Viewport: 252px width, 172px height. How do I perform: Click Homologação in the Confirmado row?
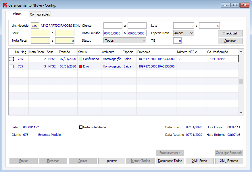point(112,59)
